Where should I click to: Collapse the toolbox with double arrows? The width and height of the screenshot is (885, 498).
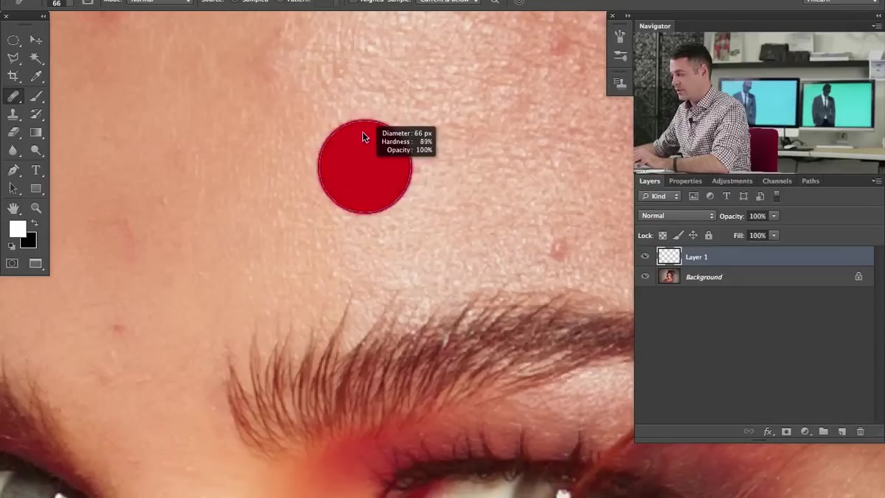pyautogui.click(x=43, y=15)
